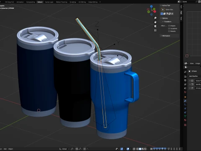The image size is (201, 151).
Task: Choose the Intersect selection mode icon
Action: pyautogui.click(x=173, y=14)
